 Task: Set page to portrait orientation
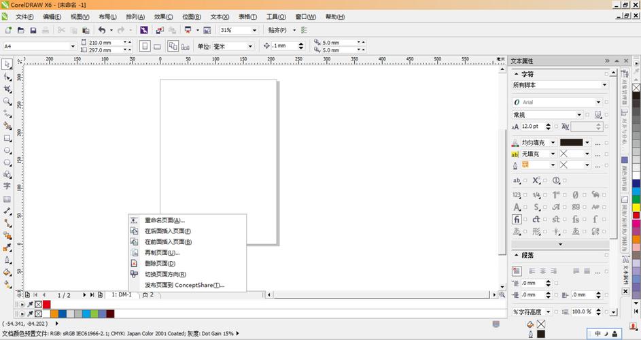point(145,46)
